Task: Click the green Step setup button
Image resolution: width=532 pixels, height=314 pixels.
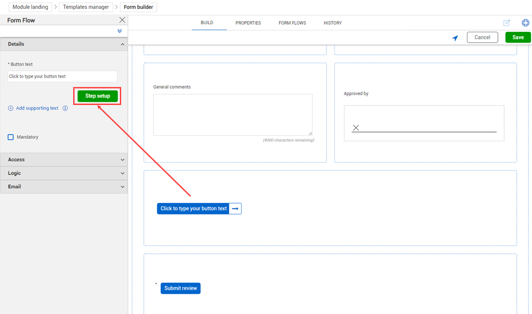Action: point(97,96)
